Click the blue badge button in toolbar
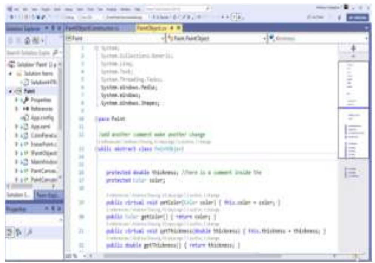Viewport: 375px width, 263px height. pos(357,17)
